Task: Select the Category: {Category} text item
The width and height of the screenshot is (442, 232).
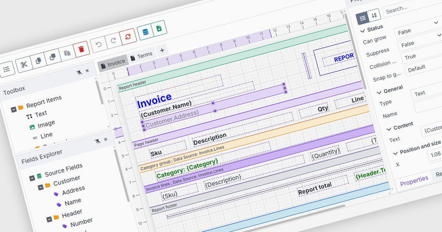Action: coord(187,168)
